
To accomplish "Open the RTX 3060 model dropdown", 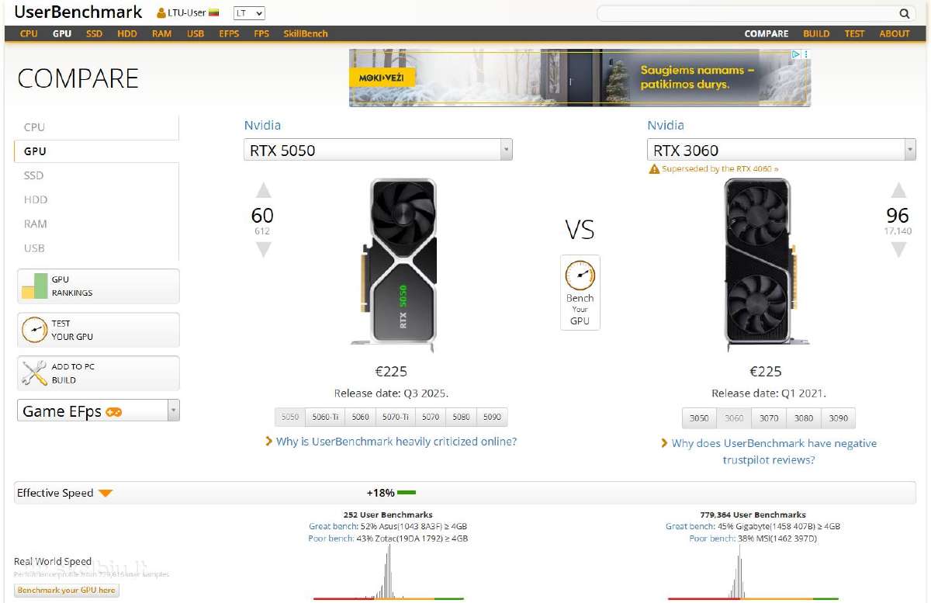I will [781, 150].
